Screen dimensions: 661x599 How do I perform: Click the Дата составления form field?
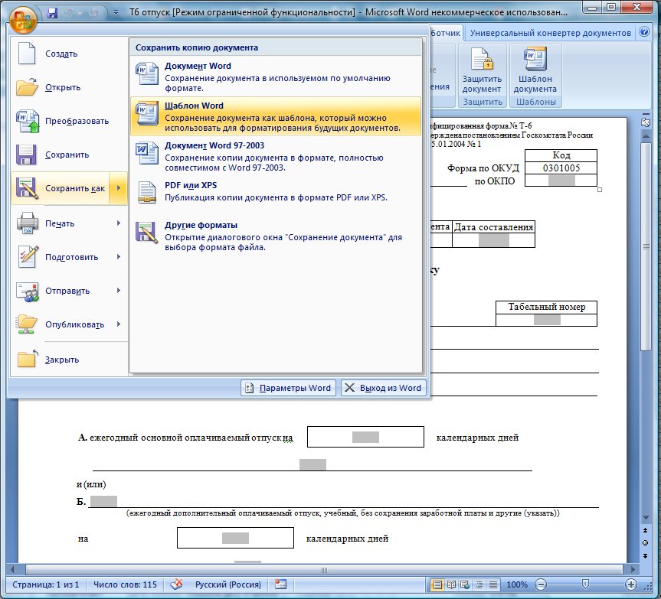click(493, 240)
